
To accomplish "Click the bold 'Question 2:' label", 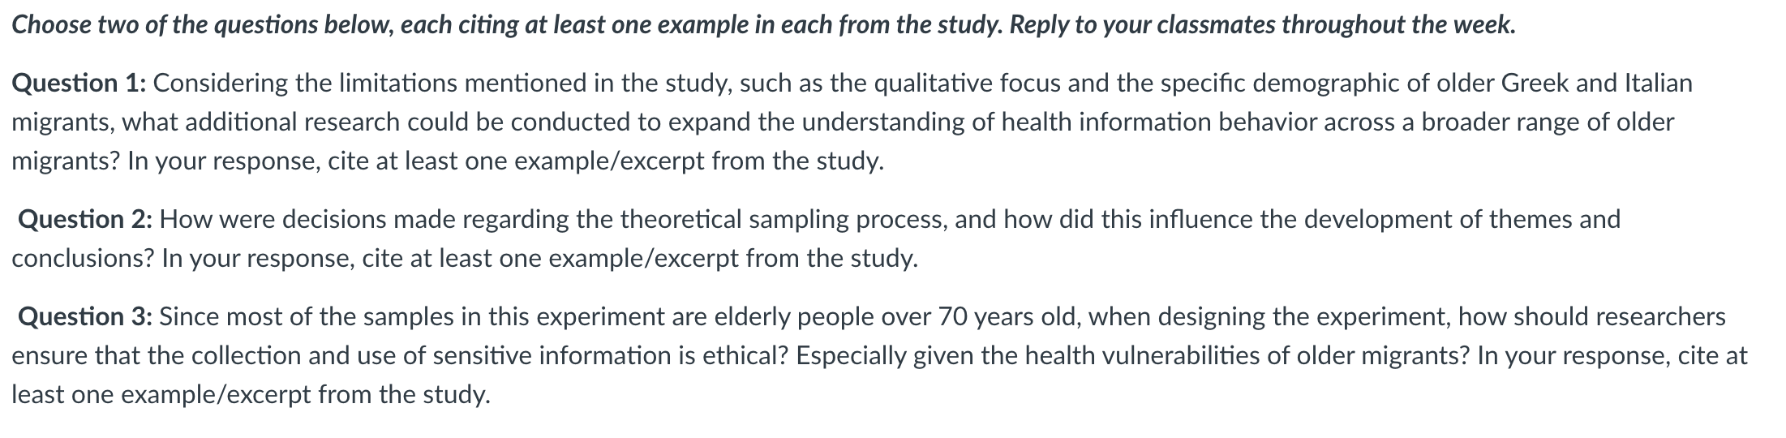I will coord(84,219).
